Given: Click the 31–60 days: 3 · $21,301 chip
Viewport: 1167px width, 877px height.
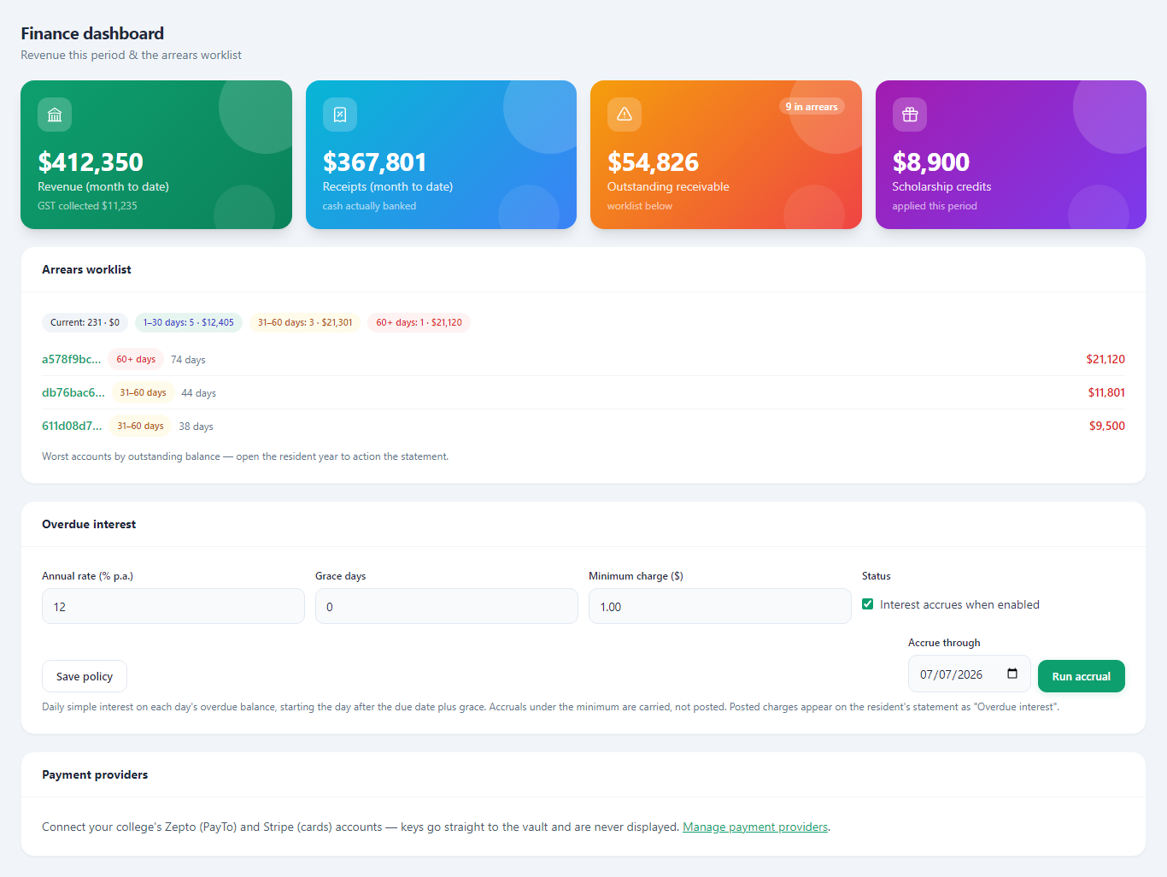Looking at the screenshot, I should 305,322.
